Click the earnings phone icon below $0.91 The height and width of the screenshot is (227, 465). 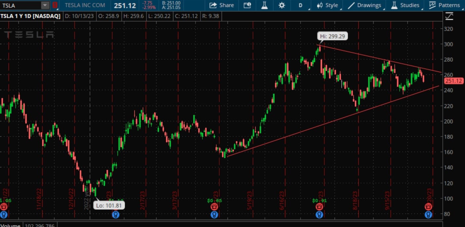click(319, 207)
